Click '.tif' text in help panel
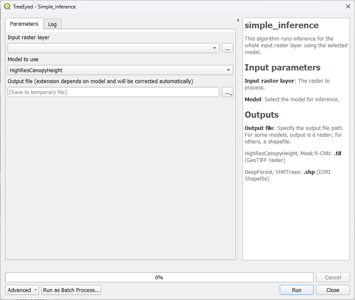The height and width of the screenshot is (300, 355). pos(338,153)
